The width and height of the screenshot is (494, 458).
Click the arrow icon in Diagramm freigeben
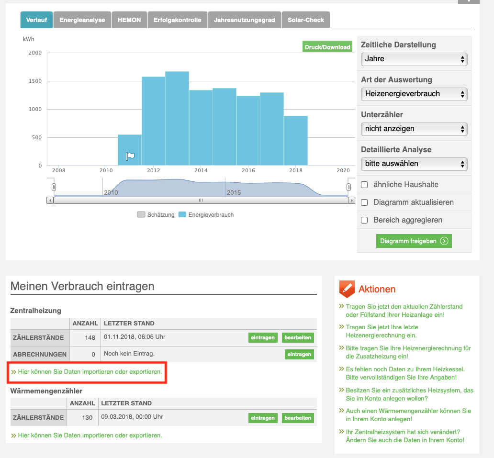point(444,241)
